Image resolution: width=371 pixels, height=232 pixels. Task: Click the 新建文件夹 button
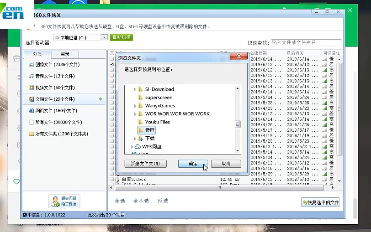coord(145,164)
